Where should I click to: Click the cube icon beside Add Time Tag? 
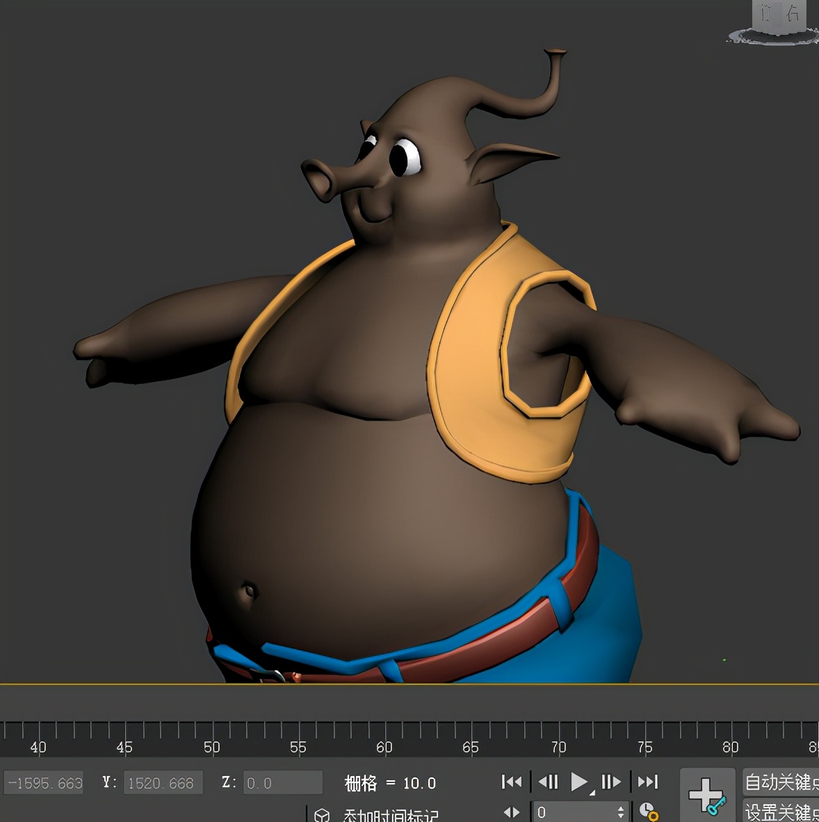click(x=322, y=815)
